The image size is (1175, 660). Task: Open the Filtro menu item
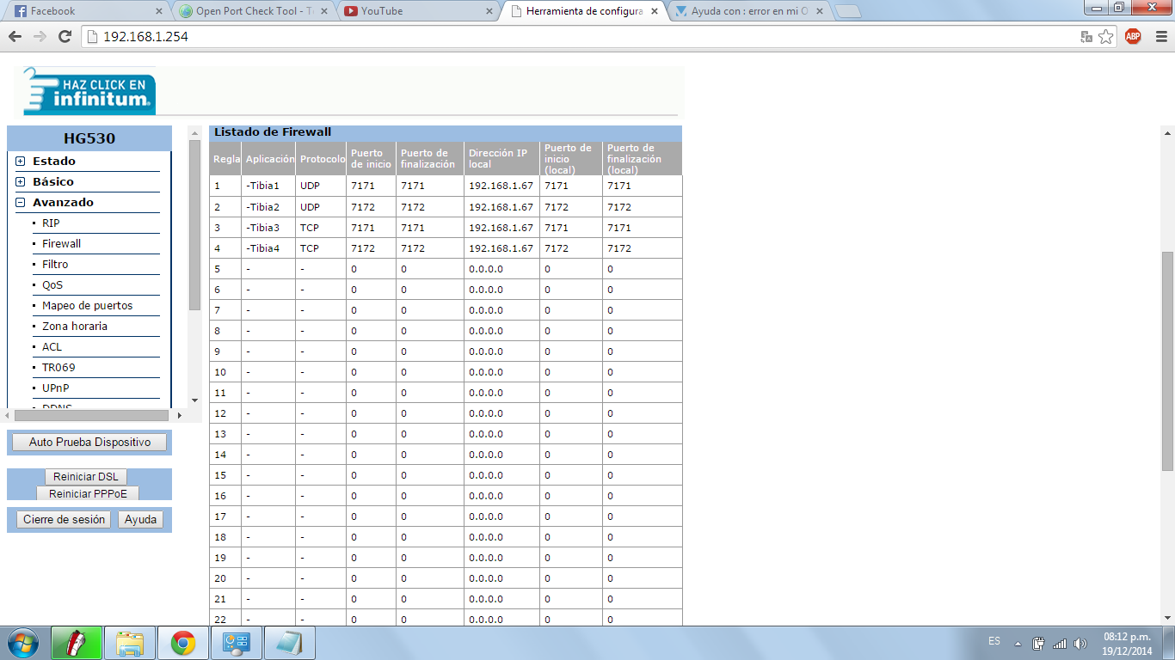coord(55,264)
